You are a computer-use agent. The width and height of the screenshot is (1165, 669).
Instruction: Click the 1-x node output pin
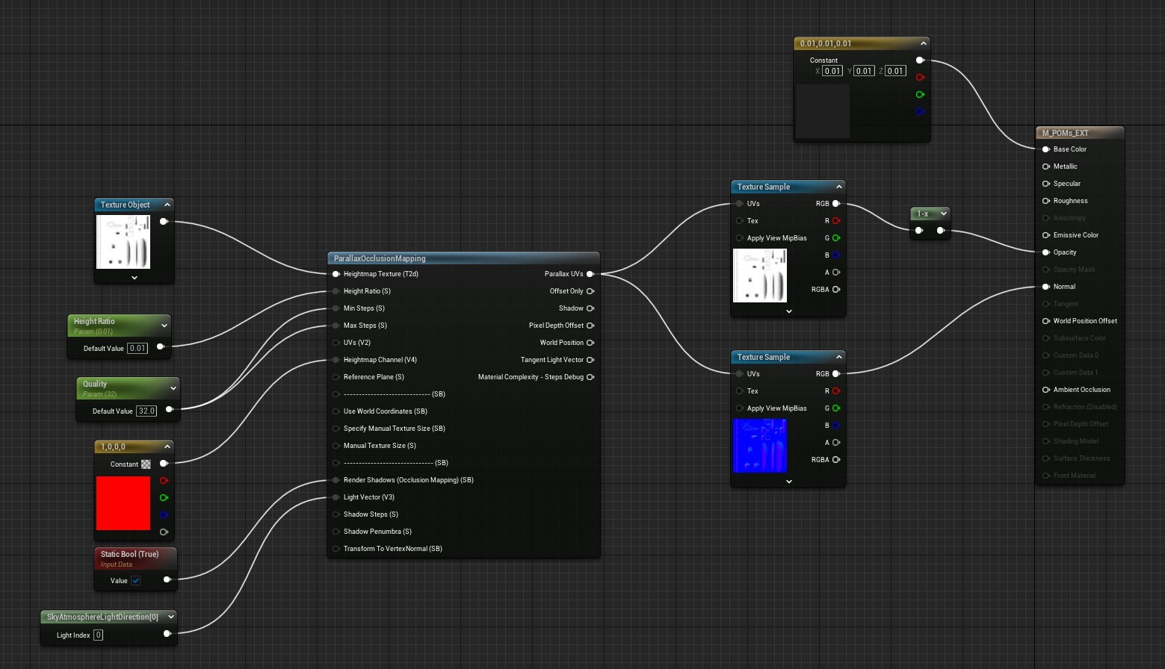[x=941, y=231]
